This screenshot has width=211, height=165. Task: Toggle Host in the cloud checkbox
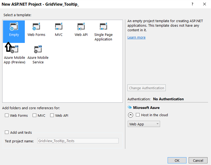click(x=138, y=115)
